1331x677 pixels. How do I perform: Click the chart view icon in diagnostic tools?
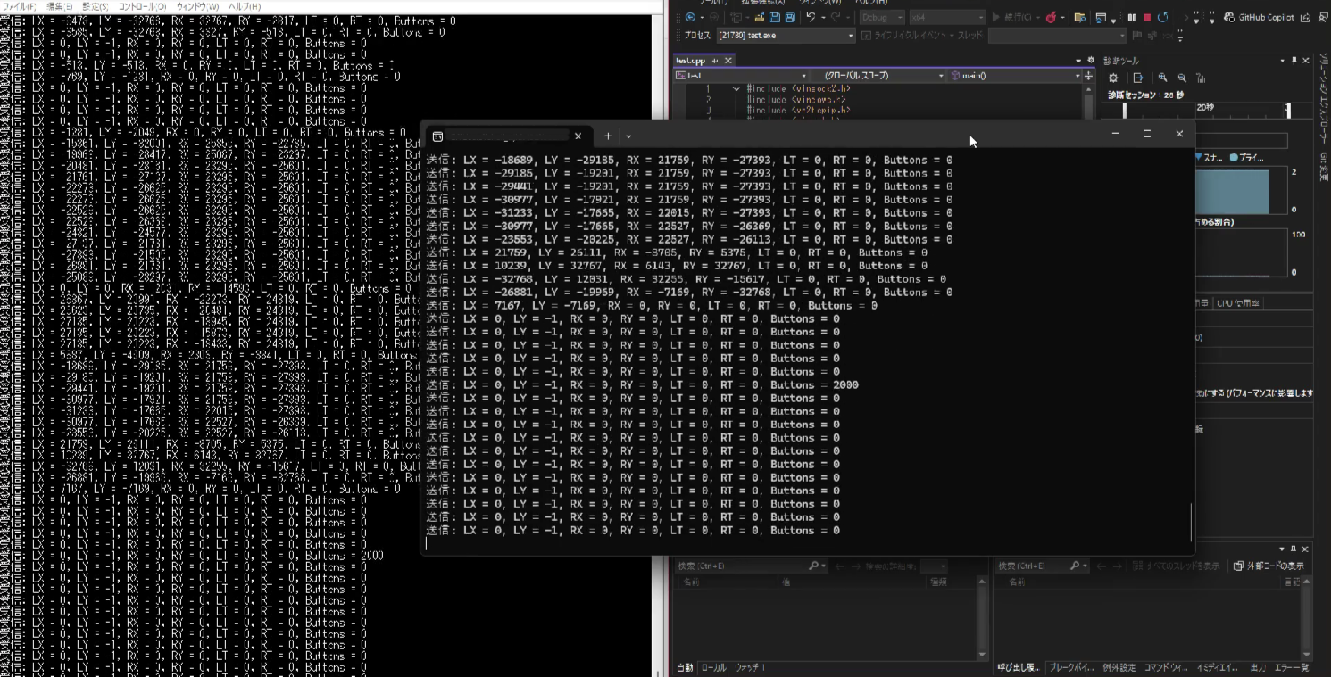point(1201,78)
